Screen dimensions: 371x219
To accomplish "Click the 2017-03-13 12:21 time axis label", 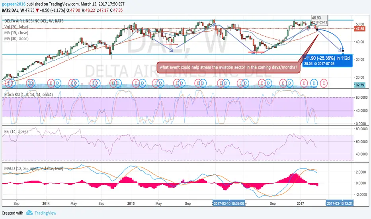I will 340,203.
